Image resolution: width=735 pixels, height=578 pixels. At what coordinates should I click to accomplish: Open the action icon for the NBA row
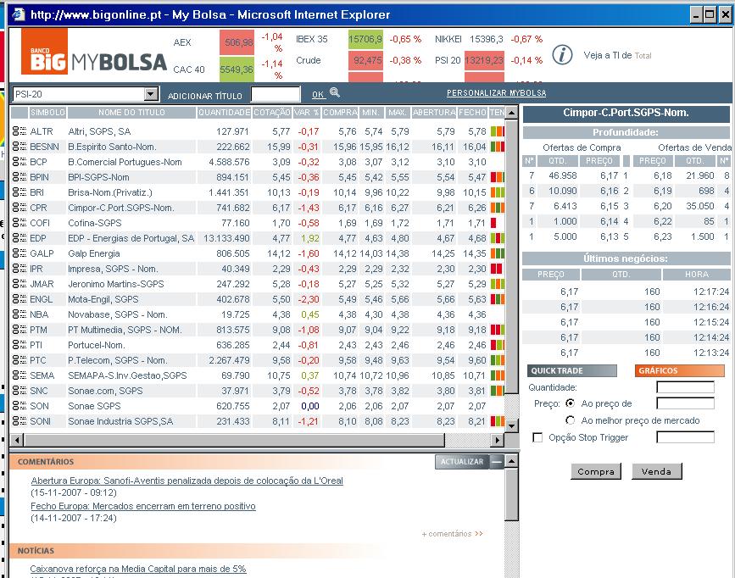point(19,314)
